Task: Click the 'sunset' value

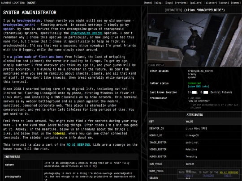Action: (190, 164)
